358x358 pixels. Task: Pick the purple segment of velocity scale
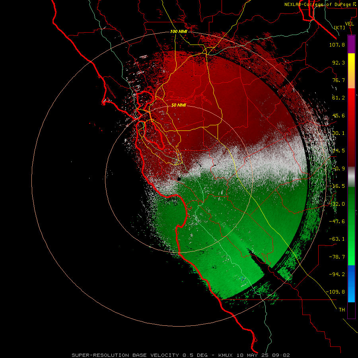point(351,44)
